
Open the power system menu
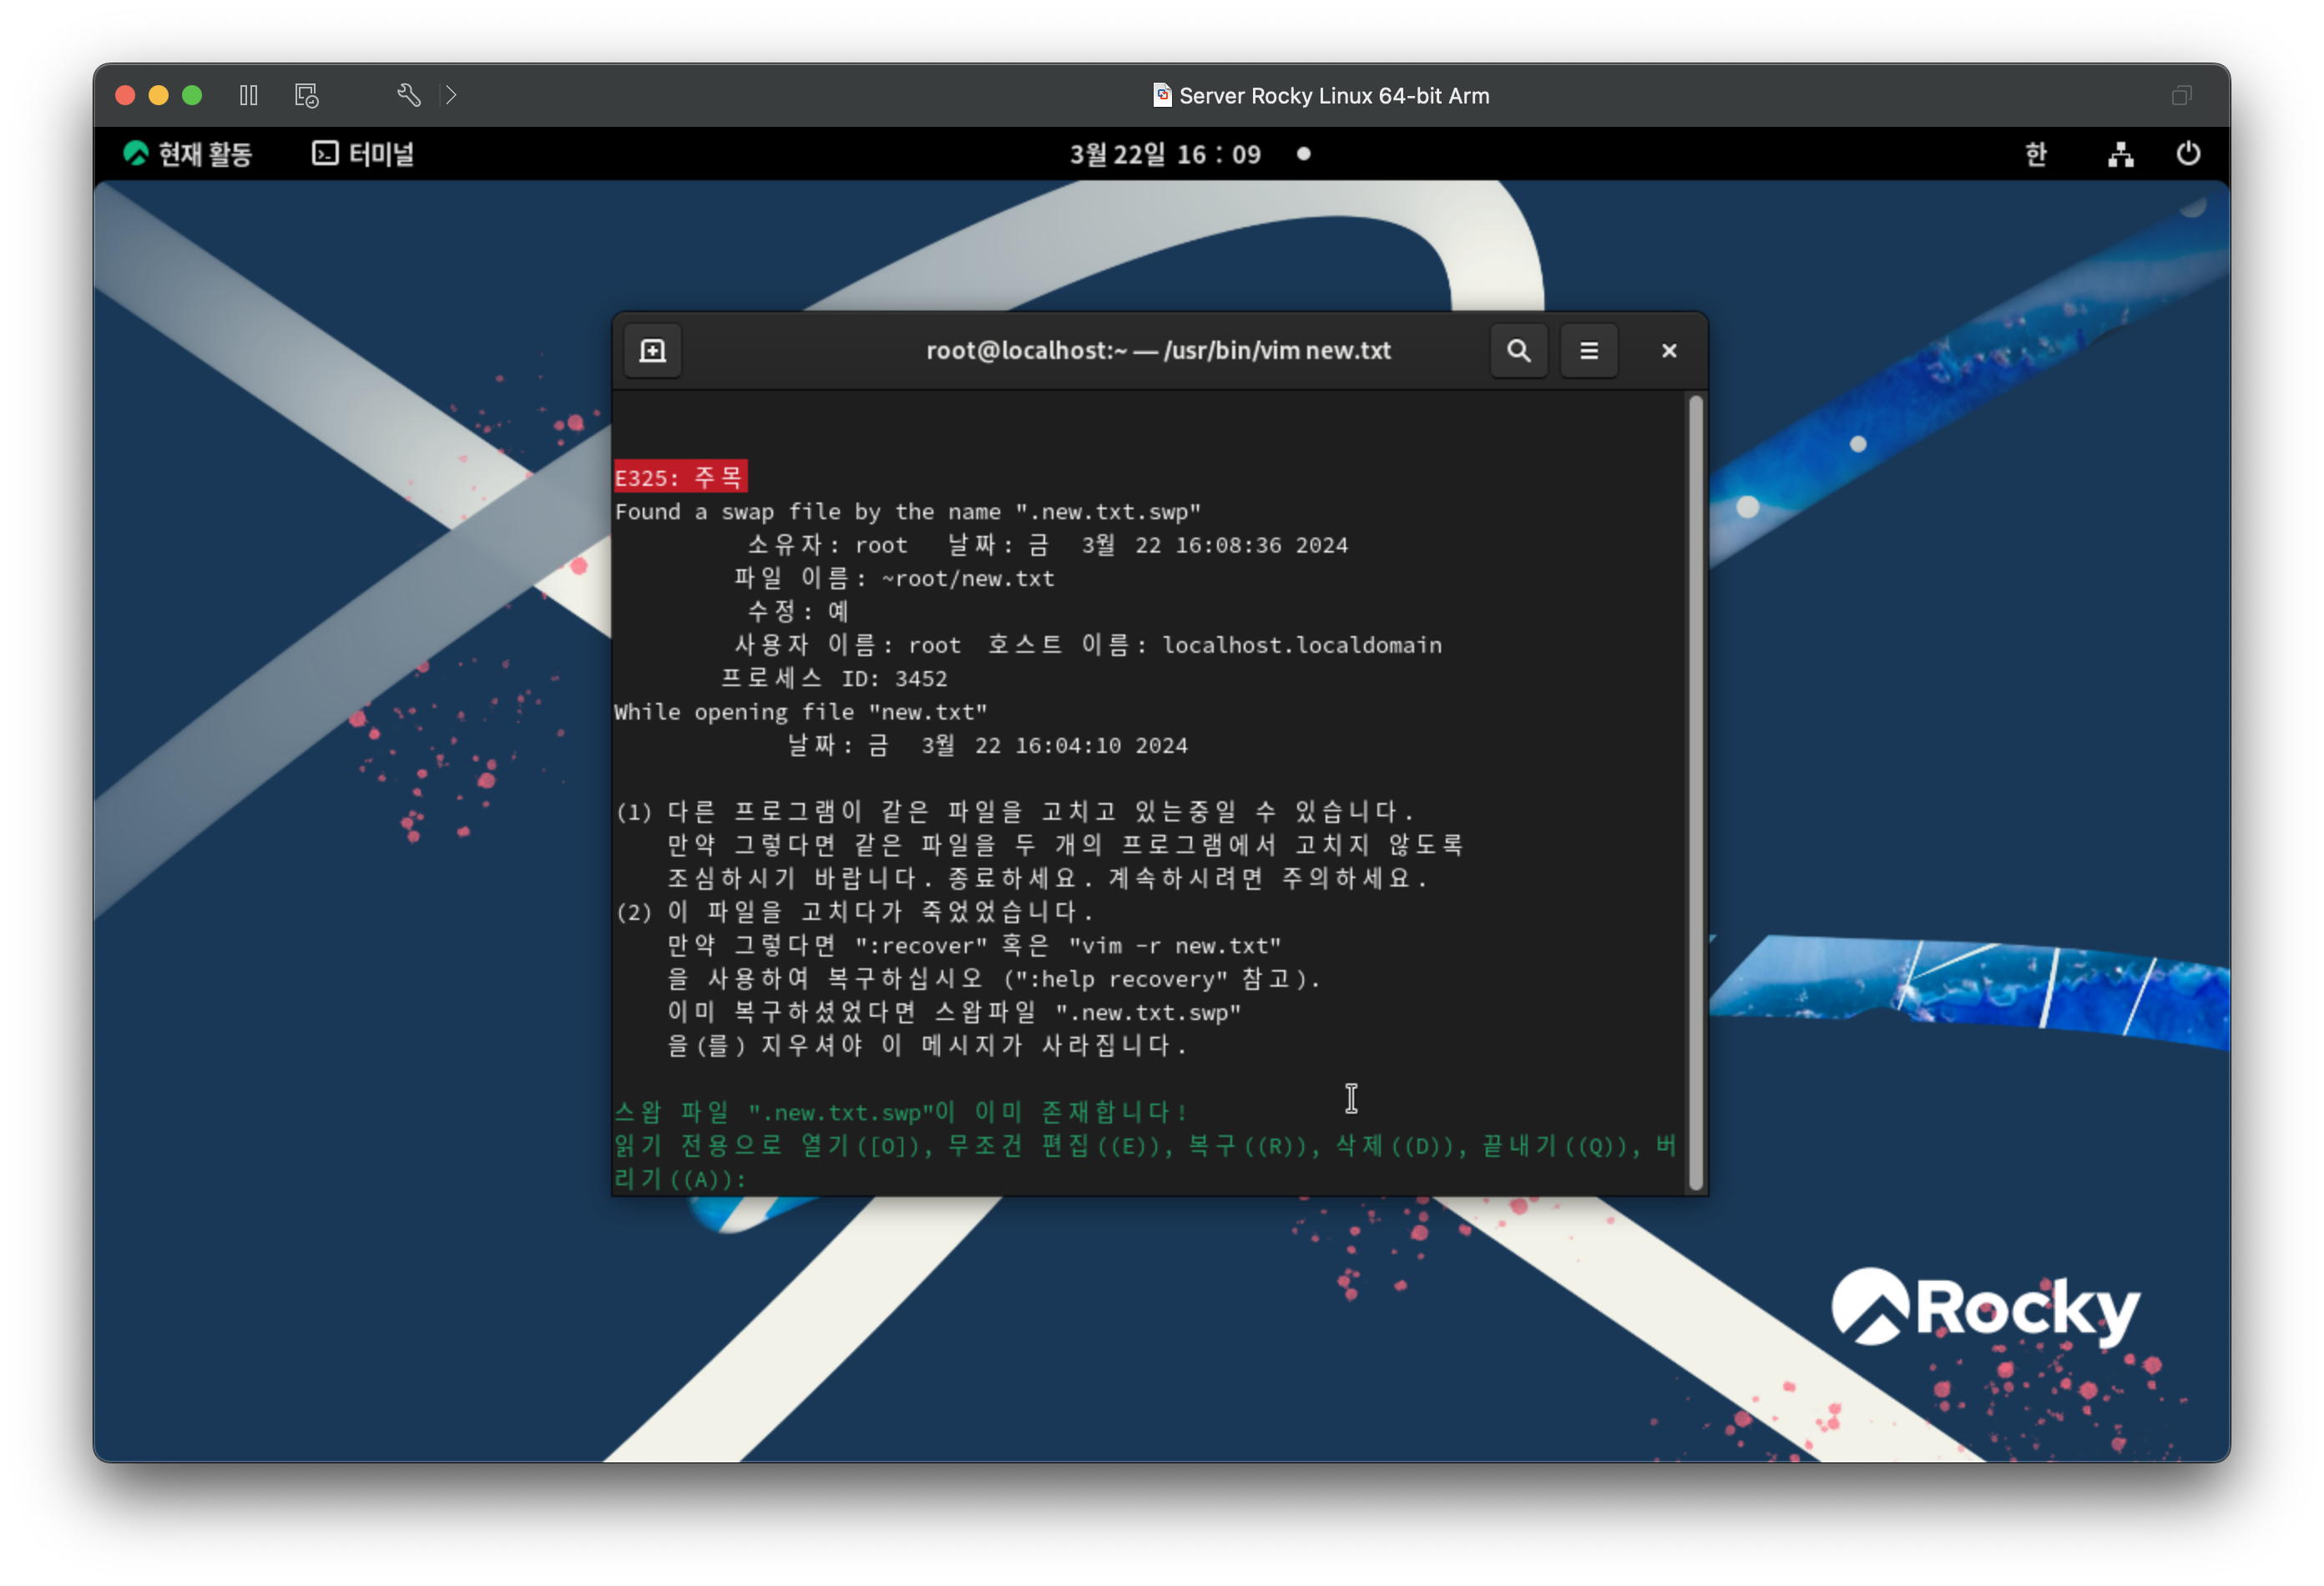pos(2187,154)
